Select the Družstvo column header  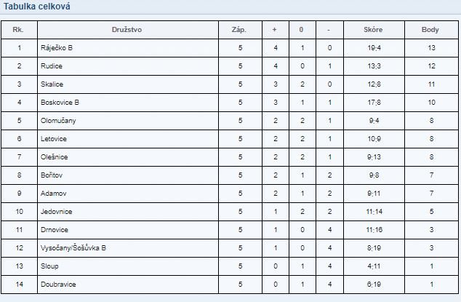pyautogui.click(x=127, y=30)
